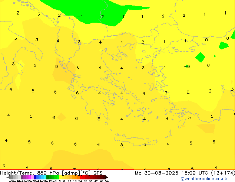Image resolution: width=235 pixels, height=182 pixels.
Task: Open the weatheronline.co.uk copyright link
Action: [x=204, y=179]
